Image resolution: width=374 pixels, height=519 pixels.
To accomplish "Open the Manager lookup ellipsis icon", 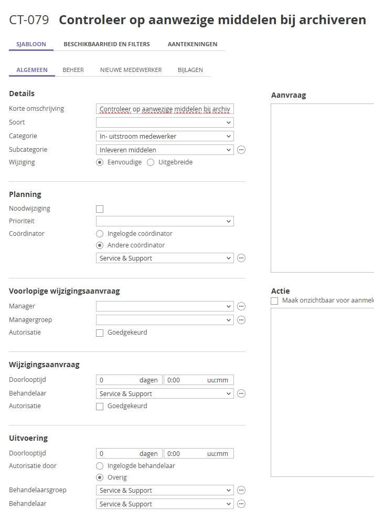I will pos(241,306).
